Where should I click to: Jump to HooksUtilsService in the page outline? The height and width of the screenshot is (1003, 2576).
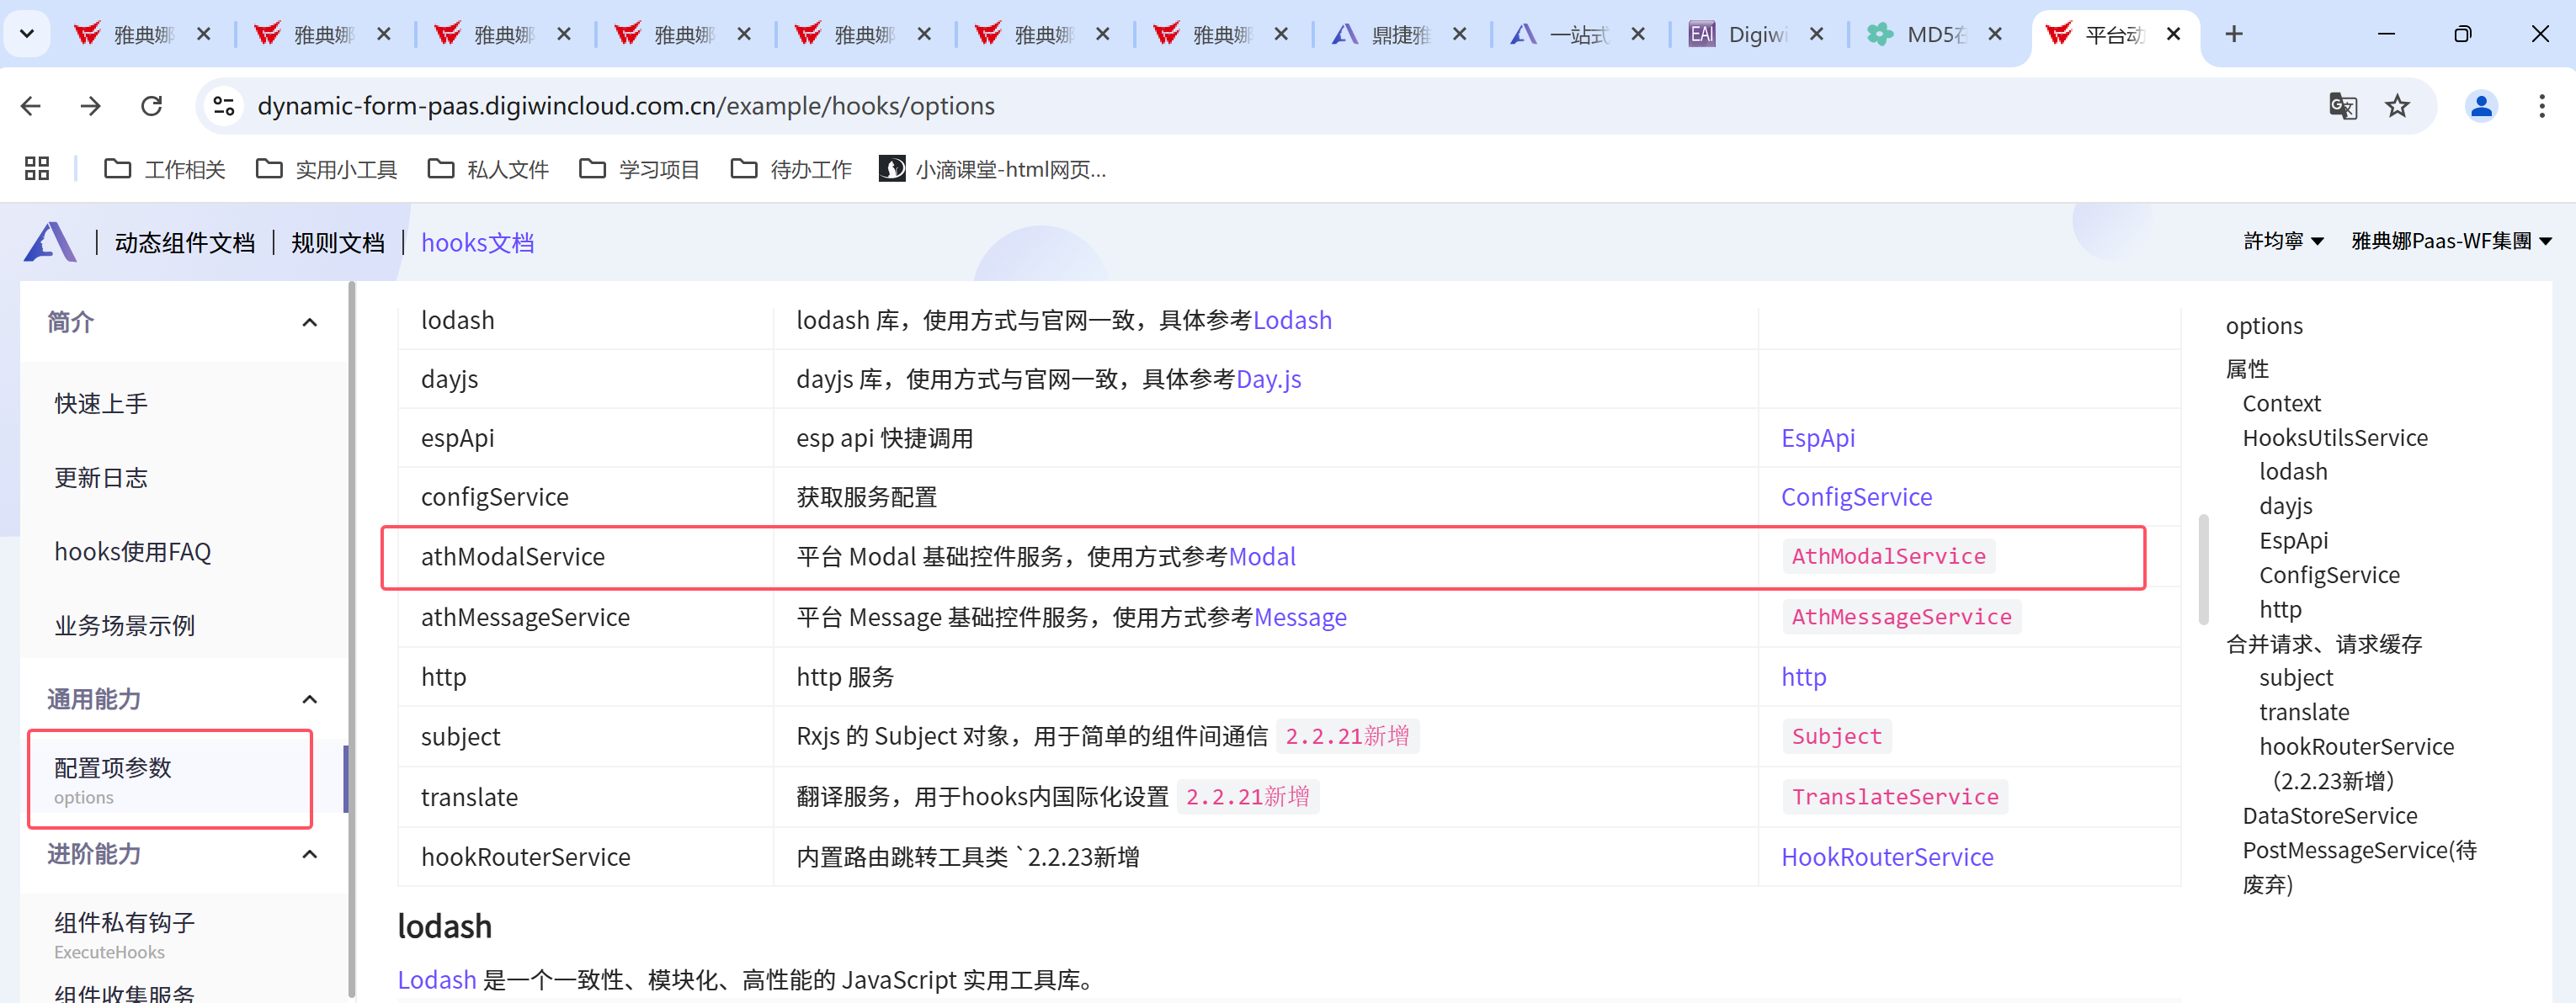[2335, 437]
